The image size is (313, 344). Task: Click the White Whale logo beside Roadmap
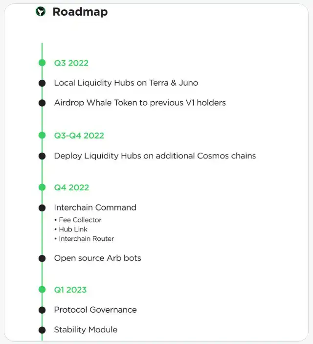pos(41,11)
